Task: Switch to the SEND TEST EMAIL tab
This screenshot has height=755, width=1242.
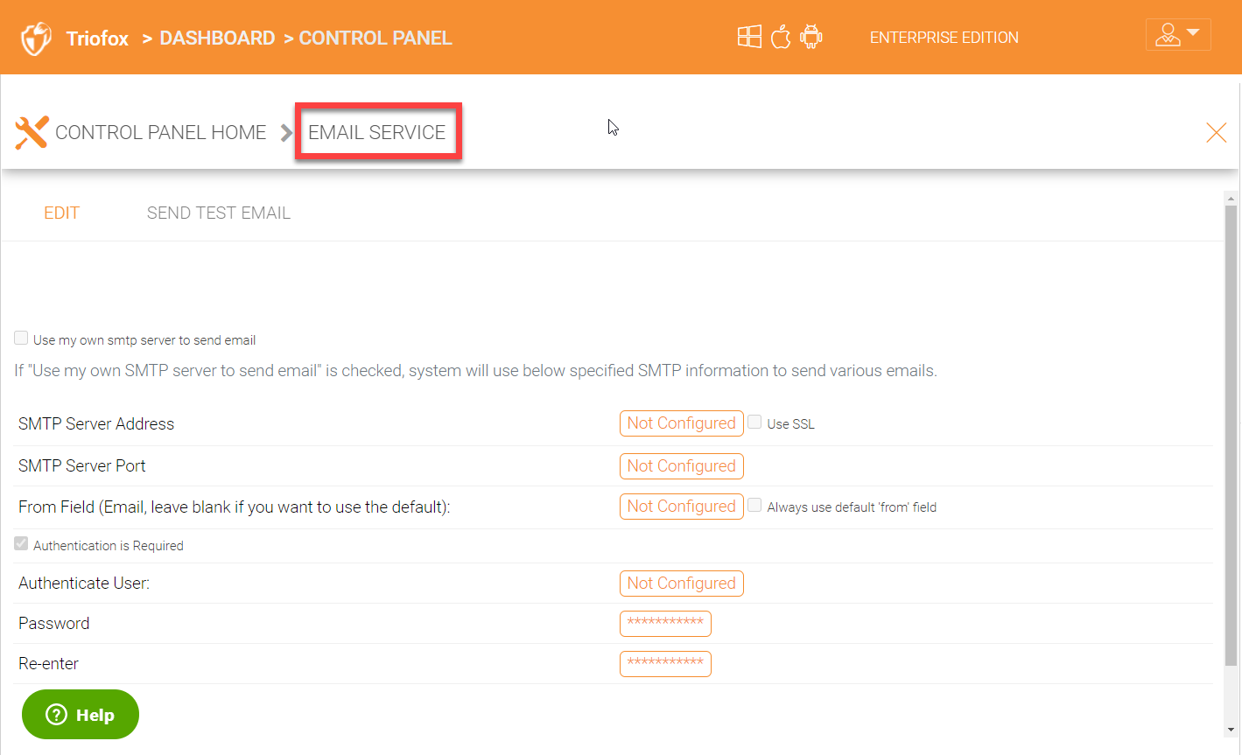Action: click(219, 213)
